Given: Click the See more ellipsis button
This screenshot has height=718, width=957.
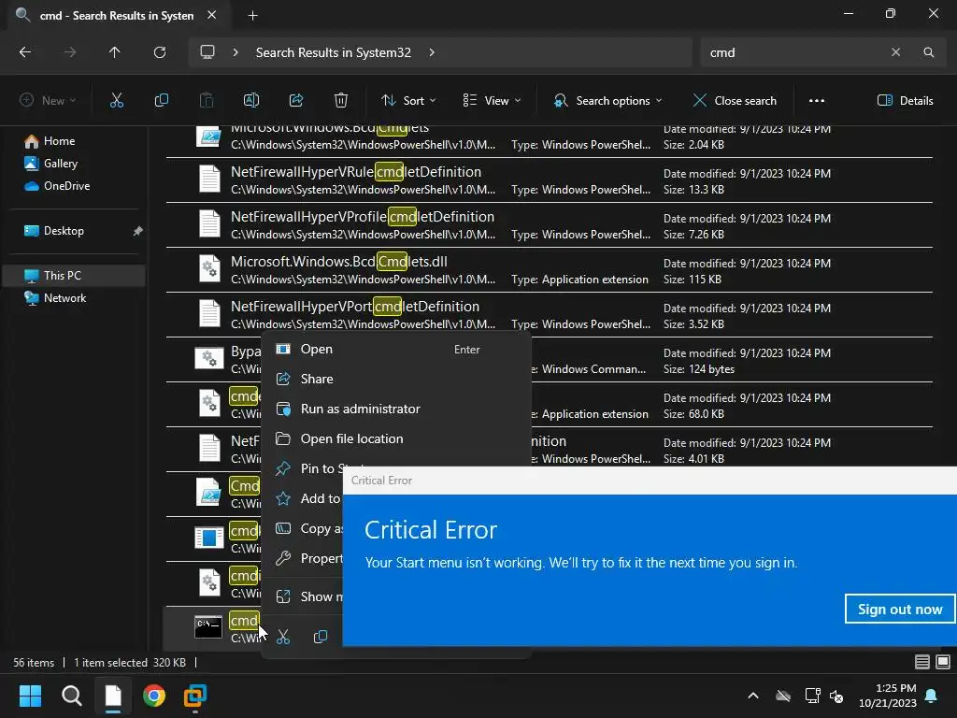Looking at the screenshot, I should pyautogui.click(x=816, y=101).
